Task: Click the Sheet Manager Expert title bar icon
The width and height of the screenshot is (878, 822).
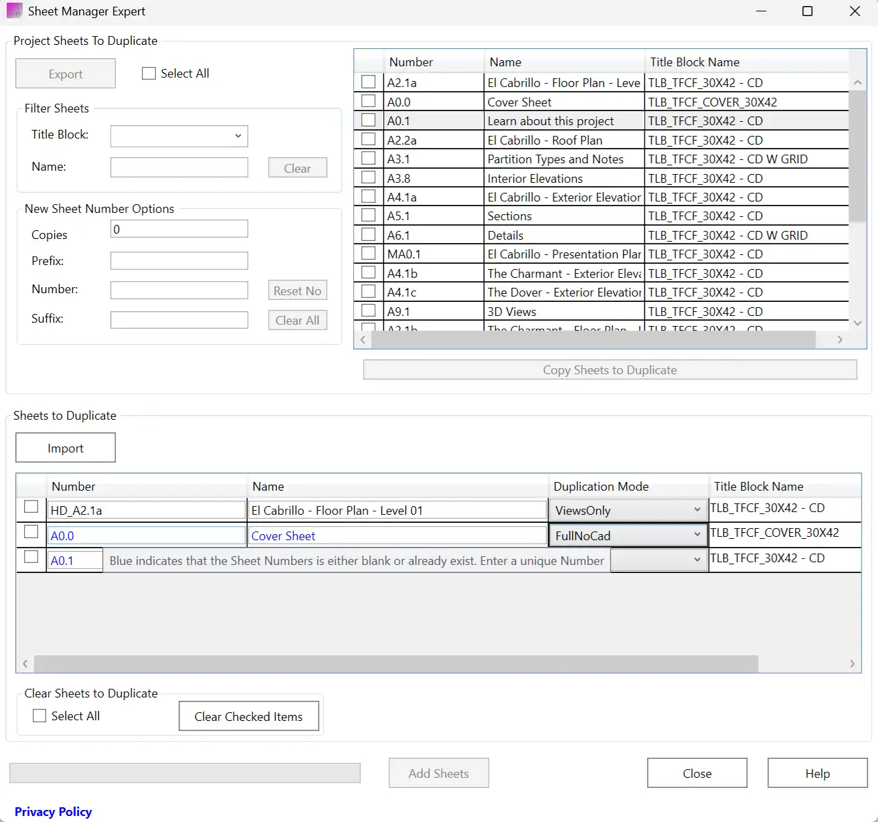Action: pos(14,11)
